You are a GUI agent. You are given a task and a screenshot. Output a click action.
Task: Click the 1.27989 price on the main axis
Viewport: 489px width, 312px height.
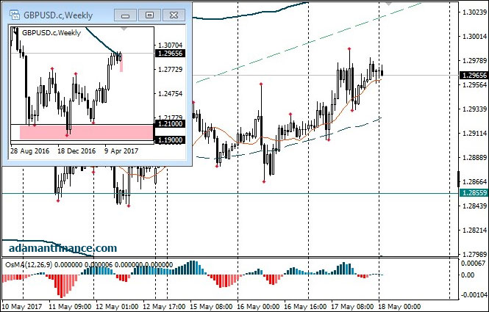[474, 255]
